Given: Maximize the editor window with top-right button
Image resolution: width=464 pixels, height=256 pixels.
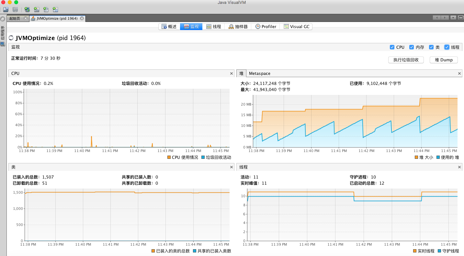Looking at the screenshot, I should [460, 18].
